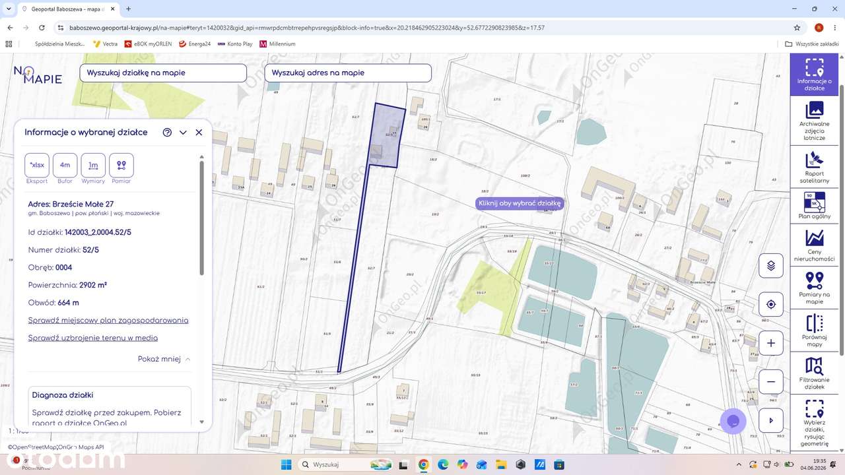Screen dimensions: 845x475
Task: Click Wyszukaj działkę na mapie field
Action: [x=163, y=73]
